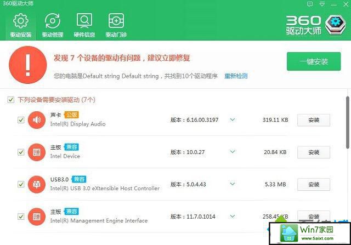Uncheck the USB 3.0 eXtensible Host Controller checkbox
This screenshot has width=351, height=245.
[21, 184]
